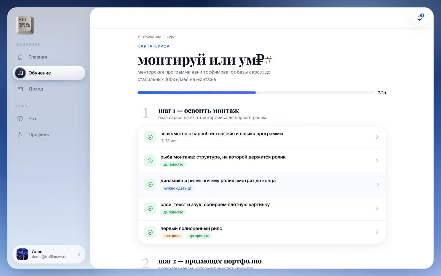Select Обучение in the sidebar
The height and width of the screenshot is (276, 441).
pos(49,73)
